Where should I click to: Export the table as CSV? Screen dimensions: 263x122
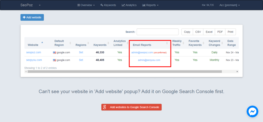[198, 32]
